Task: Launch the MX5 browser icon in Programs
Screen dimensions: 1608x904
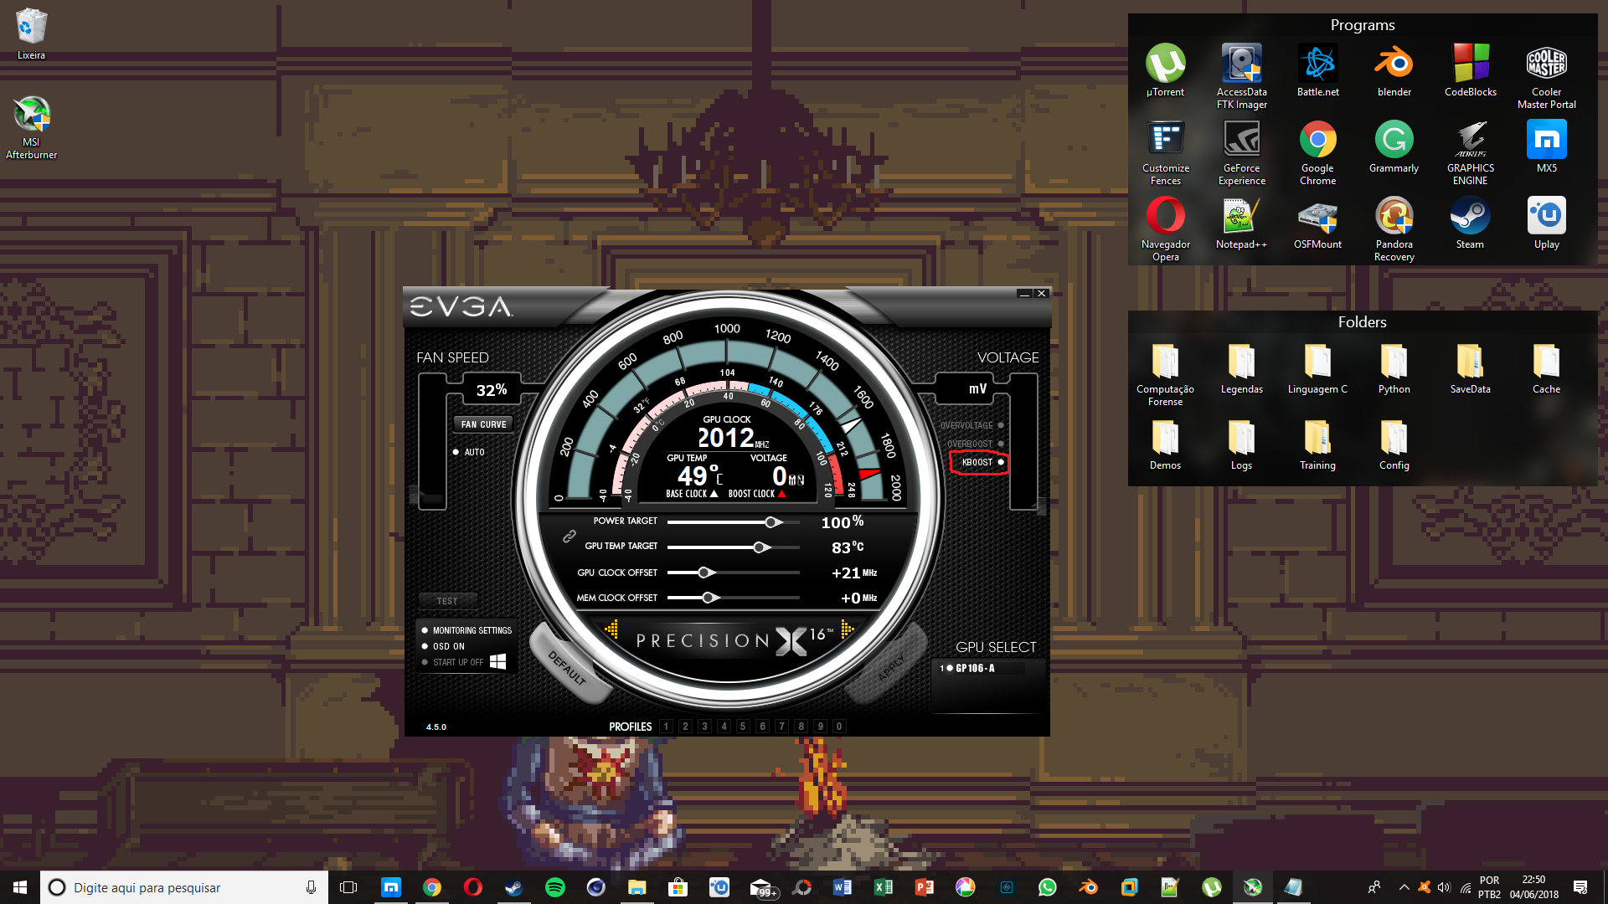Action: point(1546,147)
